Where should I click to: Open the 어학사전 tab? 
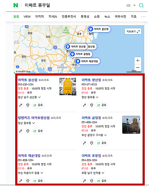click(x=120, y=17)
